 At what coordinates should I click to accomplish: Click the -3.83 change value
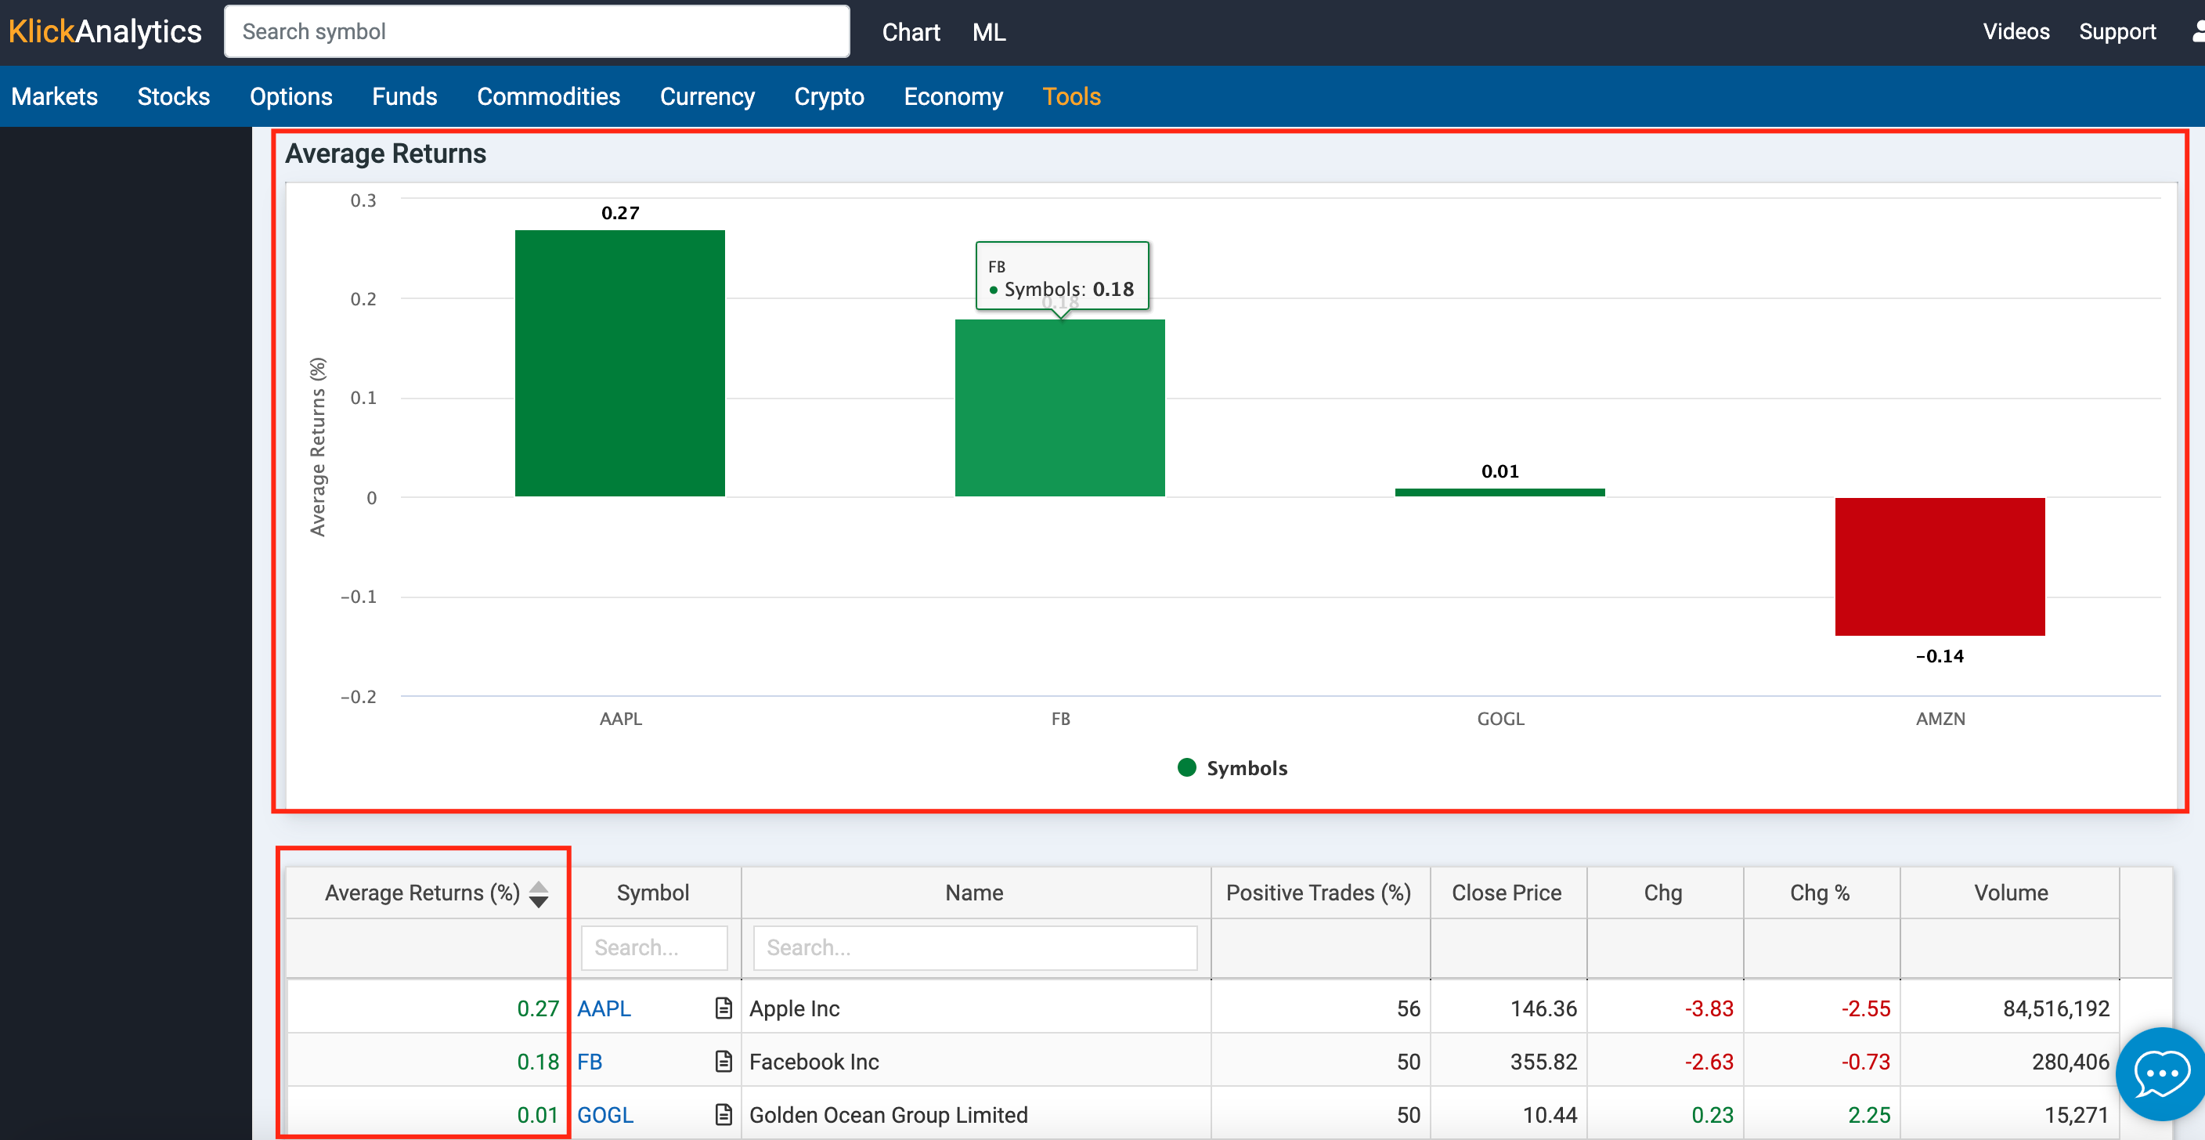(1709, 1008)
